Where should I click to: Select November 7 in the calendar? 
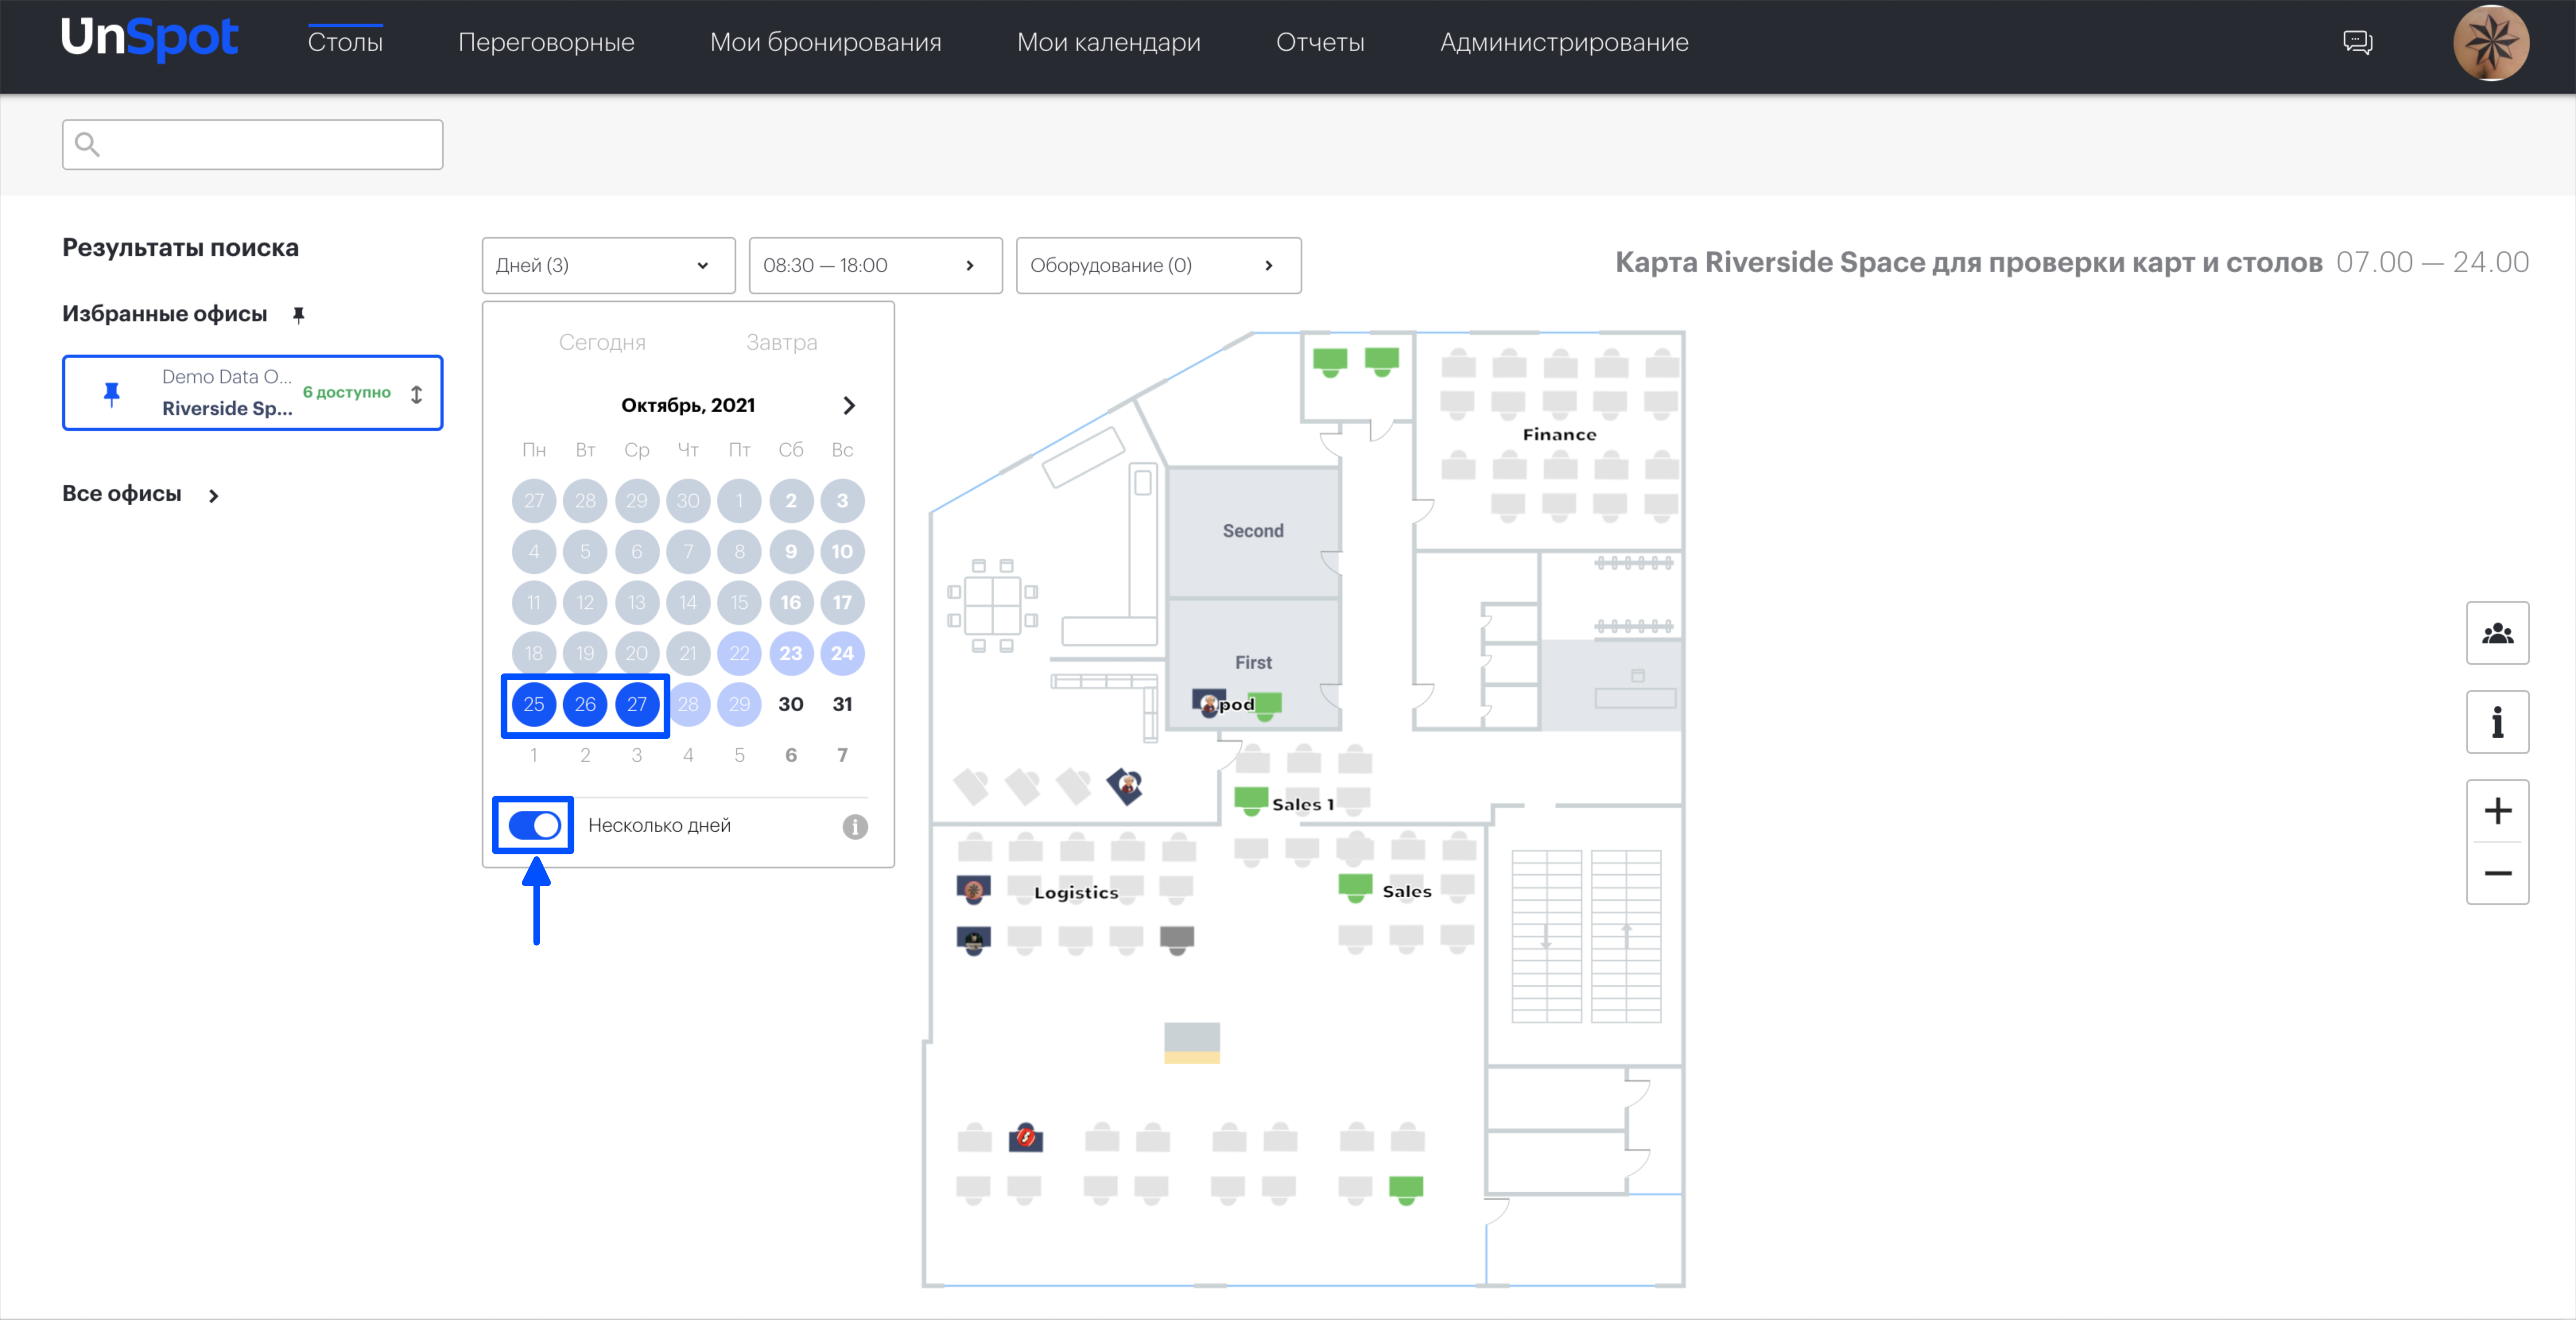(x=843, y=756)
